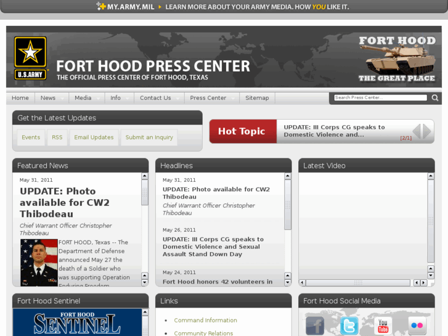Image resolution: width=448 pixels, height=336 pixels.
Task: Click Latest Video scroll left arrow
Action: 303,283
